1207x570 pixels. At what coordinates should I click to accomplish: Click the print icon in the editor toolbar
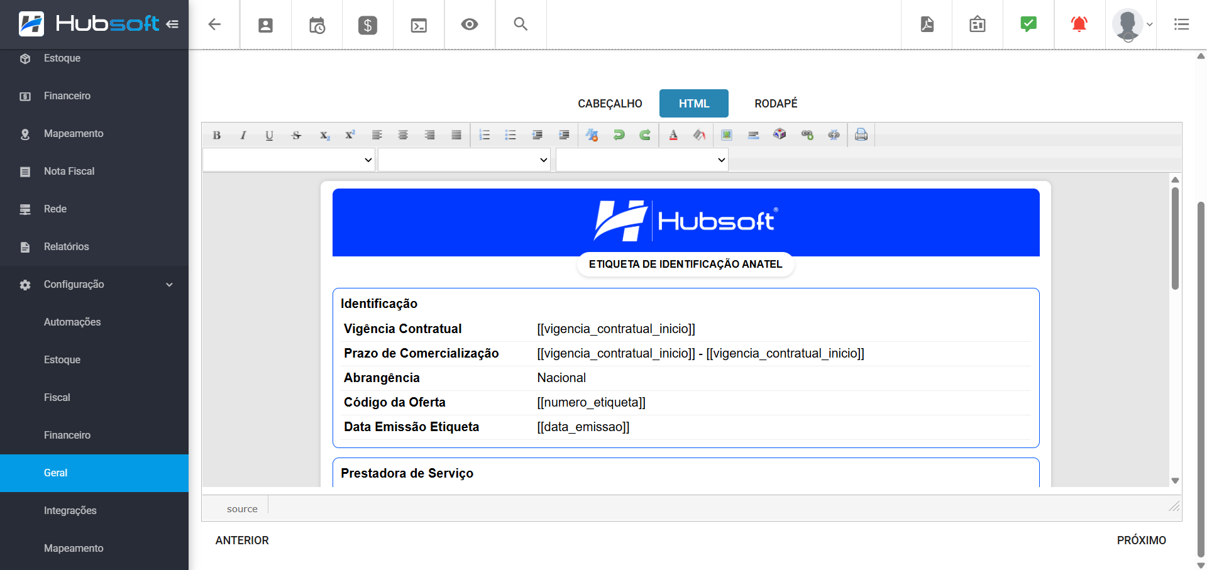tap(860, 134)
